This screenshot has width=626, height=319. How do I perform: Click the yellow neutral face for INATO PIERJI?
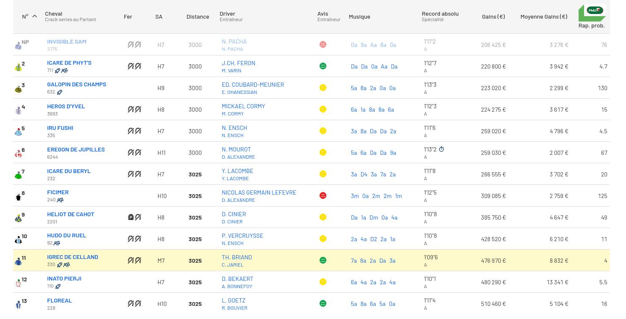click(x=323, y=282)
